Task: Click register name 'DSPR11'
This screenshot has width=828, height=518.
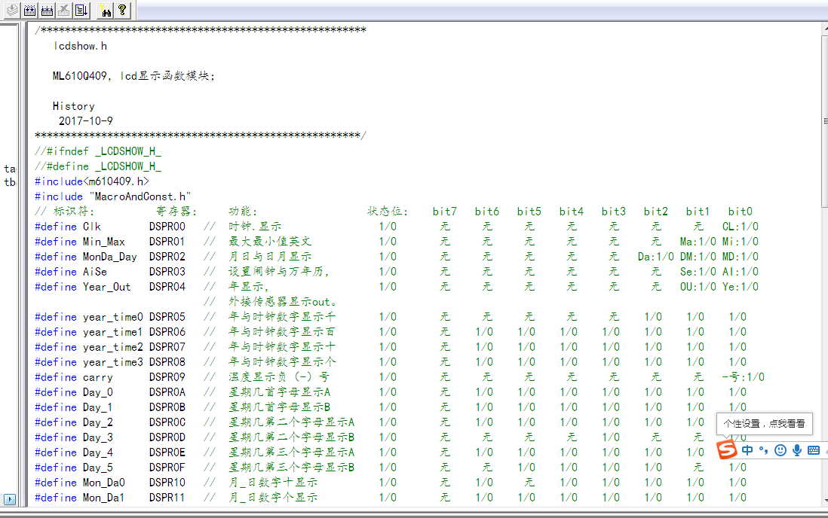Action: (x=167, y=498)
